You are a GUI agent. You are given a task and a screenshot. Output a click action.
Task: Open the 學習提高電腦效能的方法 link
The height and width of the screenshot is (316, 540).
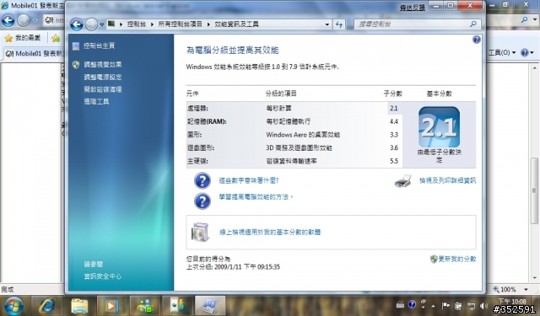[x=255, y=197]
